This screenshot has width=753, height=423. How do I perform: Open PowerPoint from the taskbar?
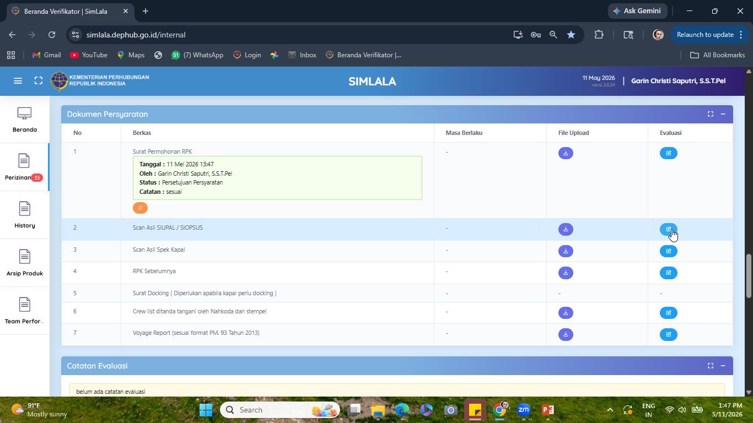[x=548, y=410]
